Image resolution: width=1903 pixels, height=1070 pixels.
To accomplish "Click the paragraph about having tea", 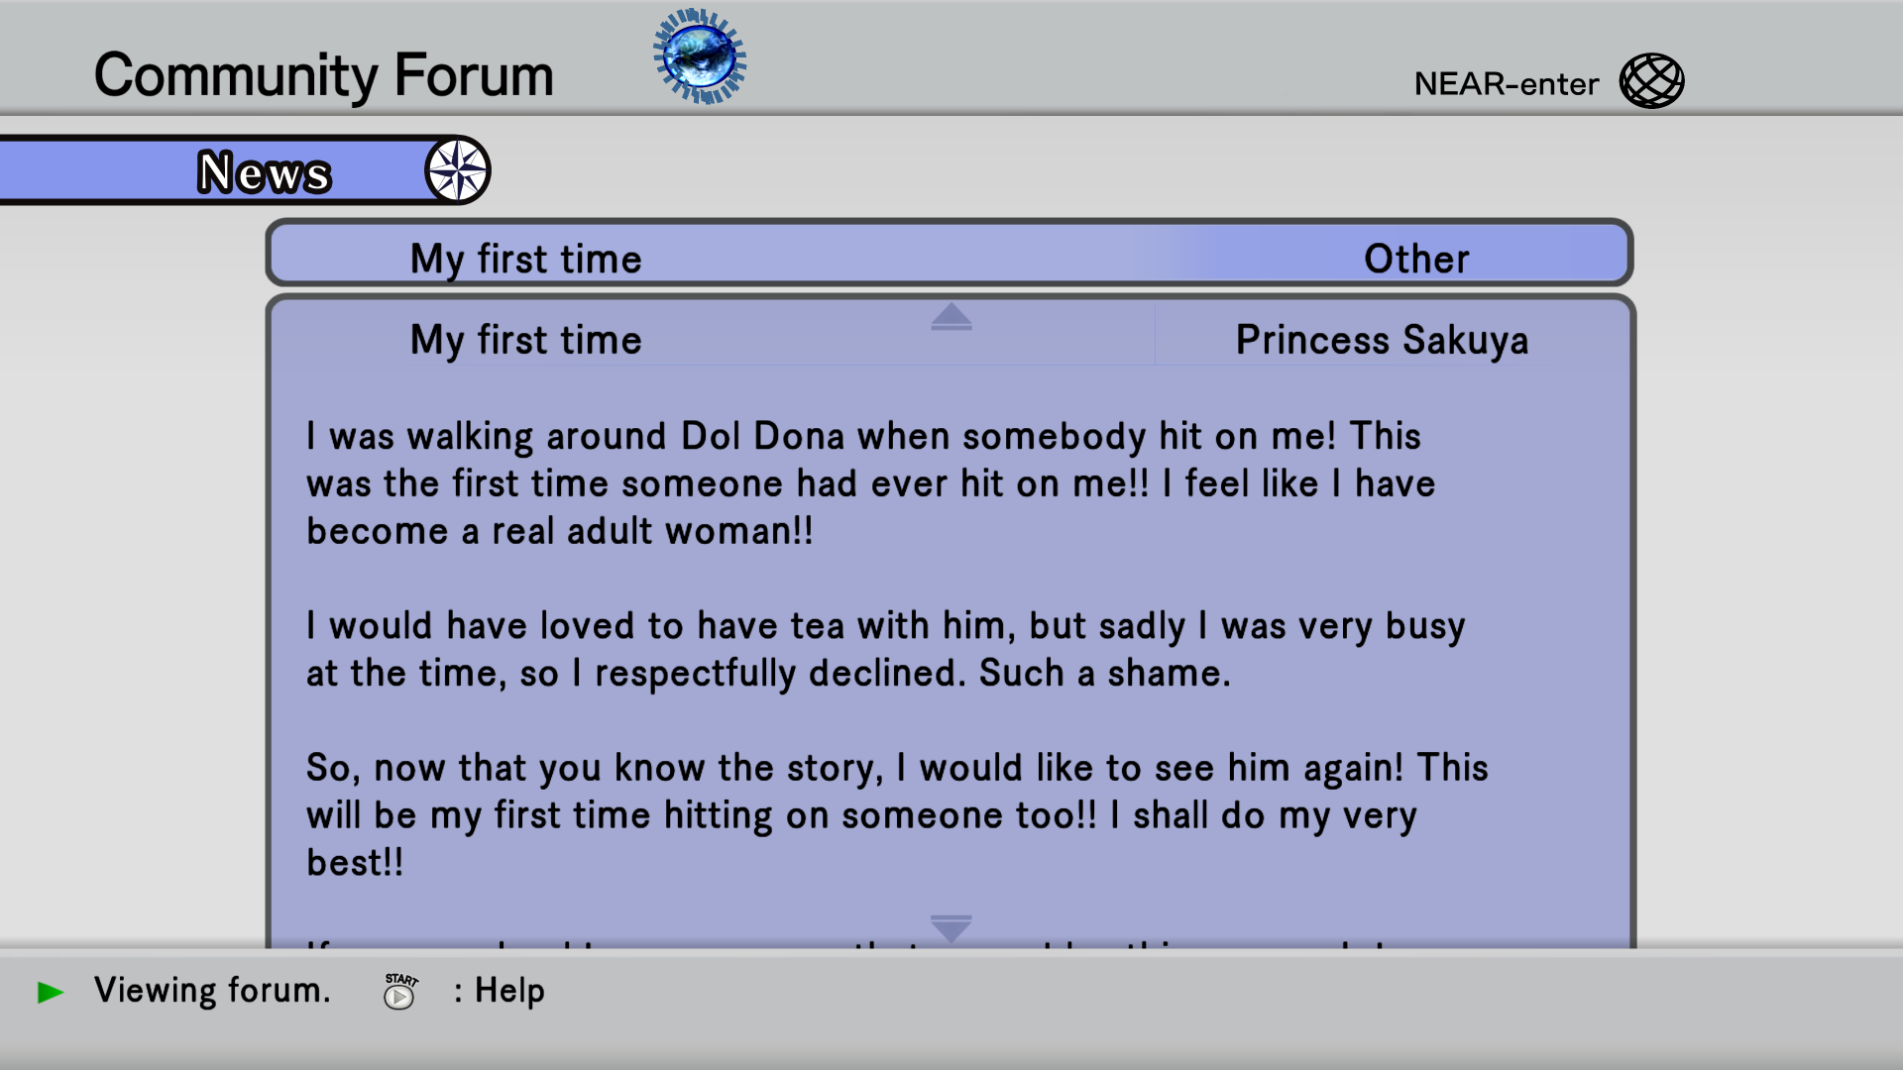I will point(885,650).
